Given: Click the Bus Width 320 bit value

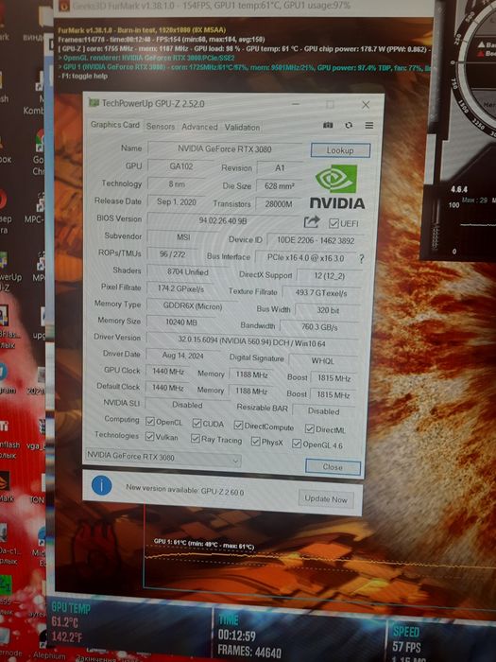Looking at the screenshot, I should [x=328, y=310].
